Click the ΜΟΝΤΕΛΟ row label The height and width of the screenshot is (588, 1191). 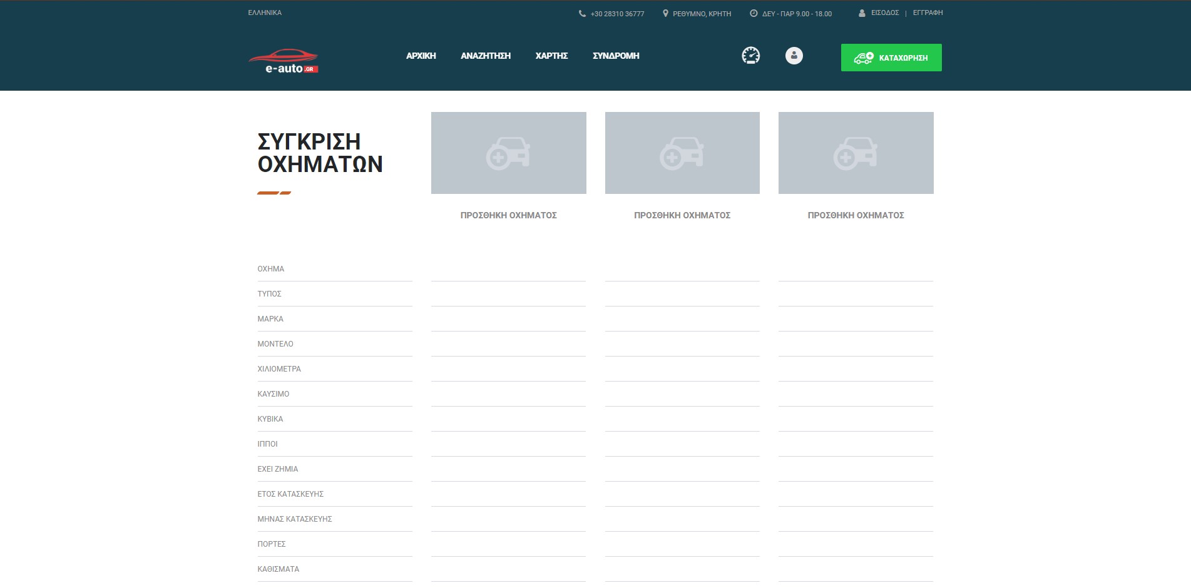[275, 344]
